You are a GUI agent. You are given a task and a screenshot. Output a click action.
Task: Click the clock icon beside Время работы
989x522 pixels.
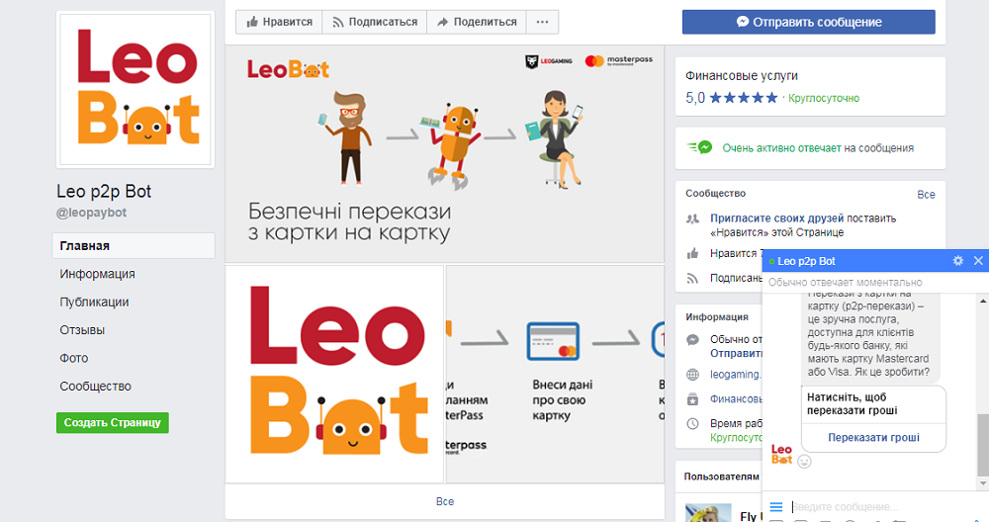[x=692, y=424]
